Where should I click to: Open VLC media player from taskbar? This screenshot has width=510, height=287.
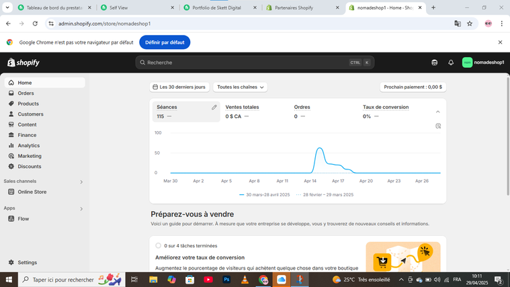[x=245, y=280]
